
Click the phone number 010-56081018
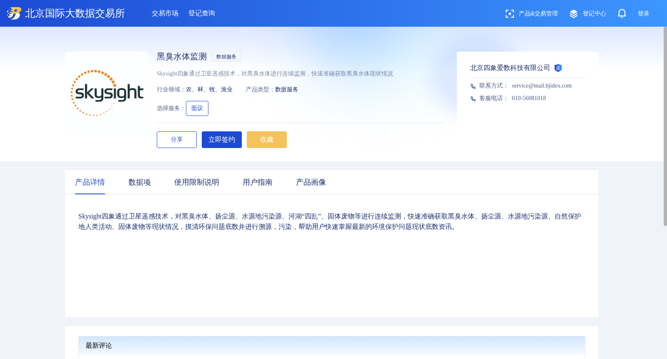pyautogui.click(x=529, y=98)
